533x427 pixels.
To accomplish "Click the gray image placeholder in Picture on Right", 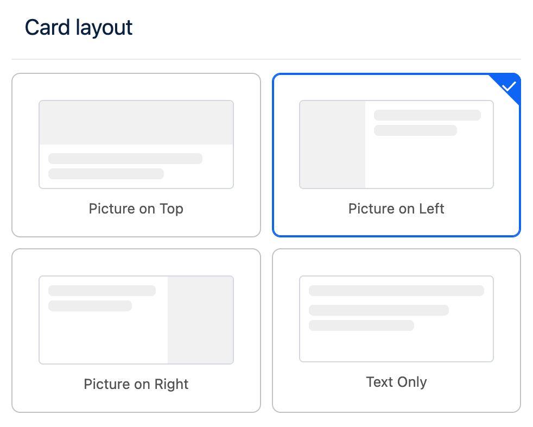I will tap(200, 319).
